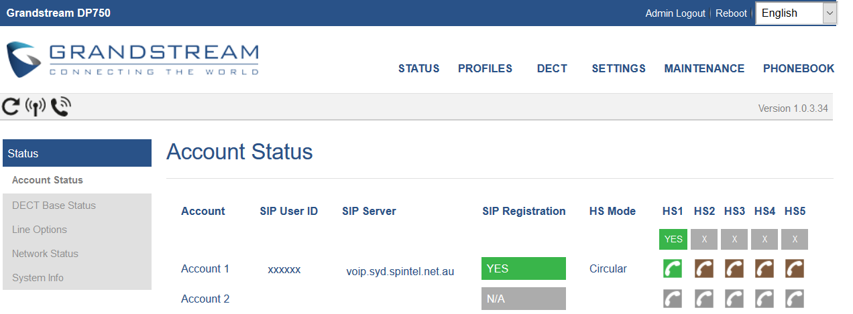Click Account 2 HS2 gray phone icon
Viewport: 853px width, 314px height.
(x=704, y=299)
